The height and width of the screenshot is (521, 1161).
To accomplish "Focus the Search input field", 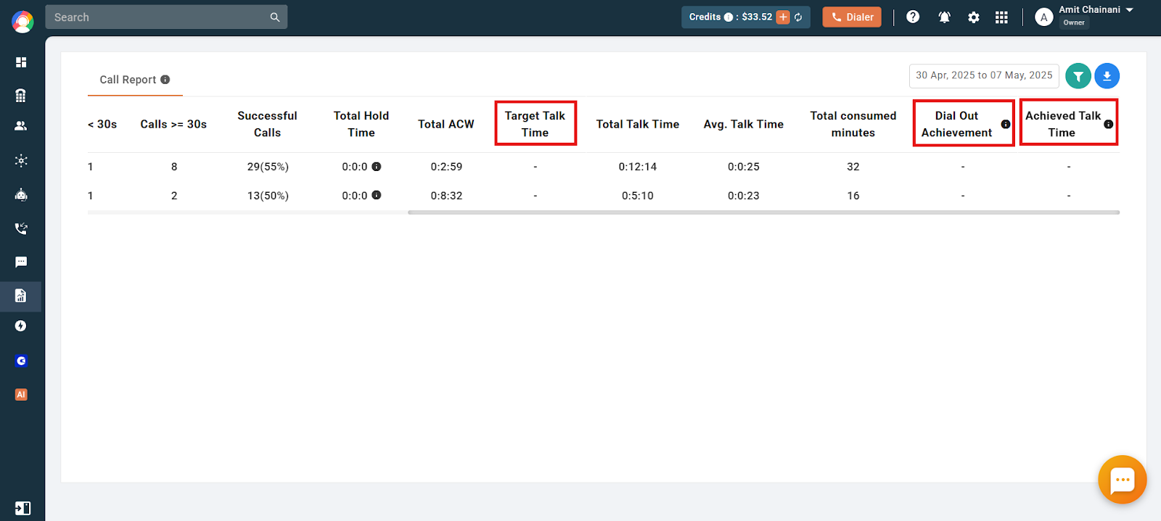I will pos(166,17).
